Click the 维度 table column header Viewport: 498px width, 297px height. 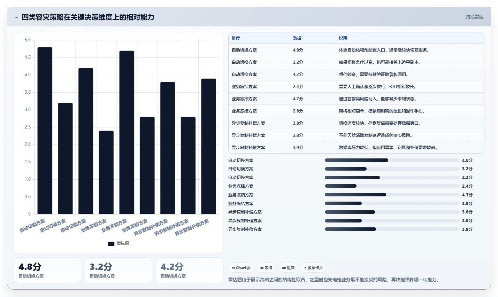pyautogui.click(x=236, y=38)
